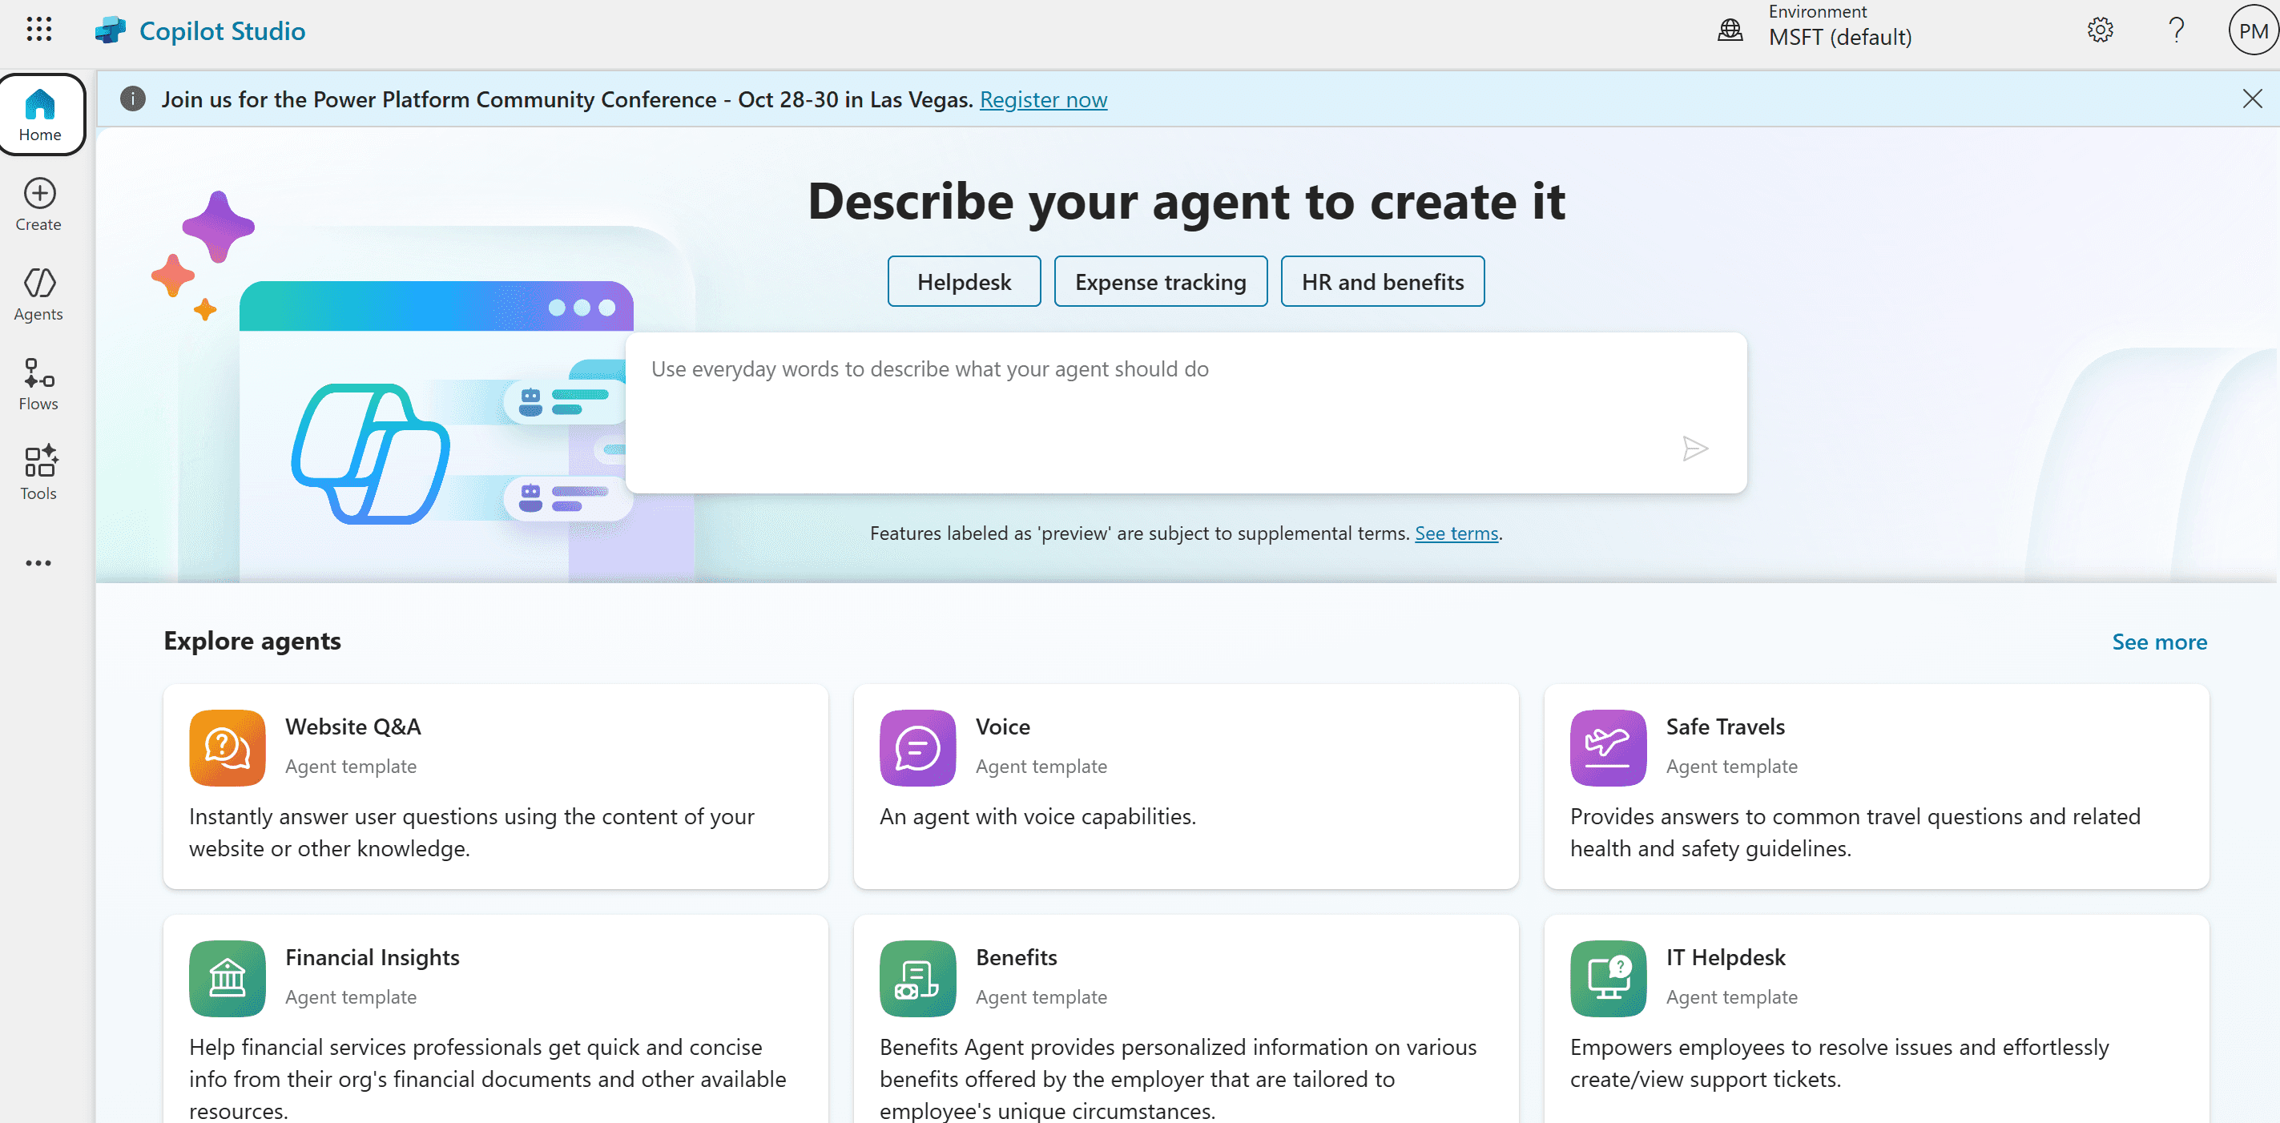The height and width of the screenshot is (1123, 2280).
Task: Click the send arrow in prompt box
Action: pos(1694,449)
